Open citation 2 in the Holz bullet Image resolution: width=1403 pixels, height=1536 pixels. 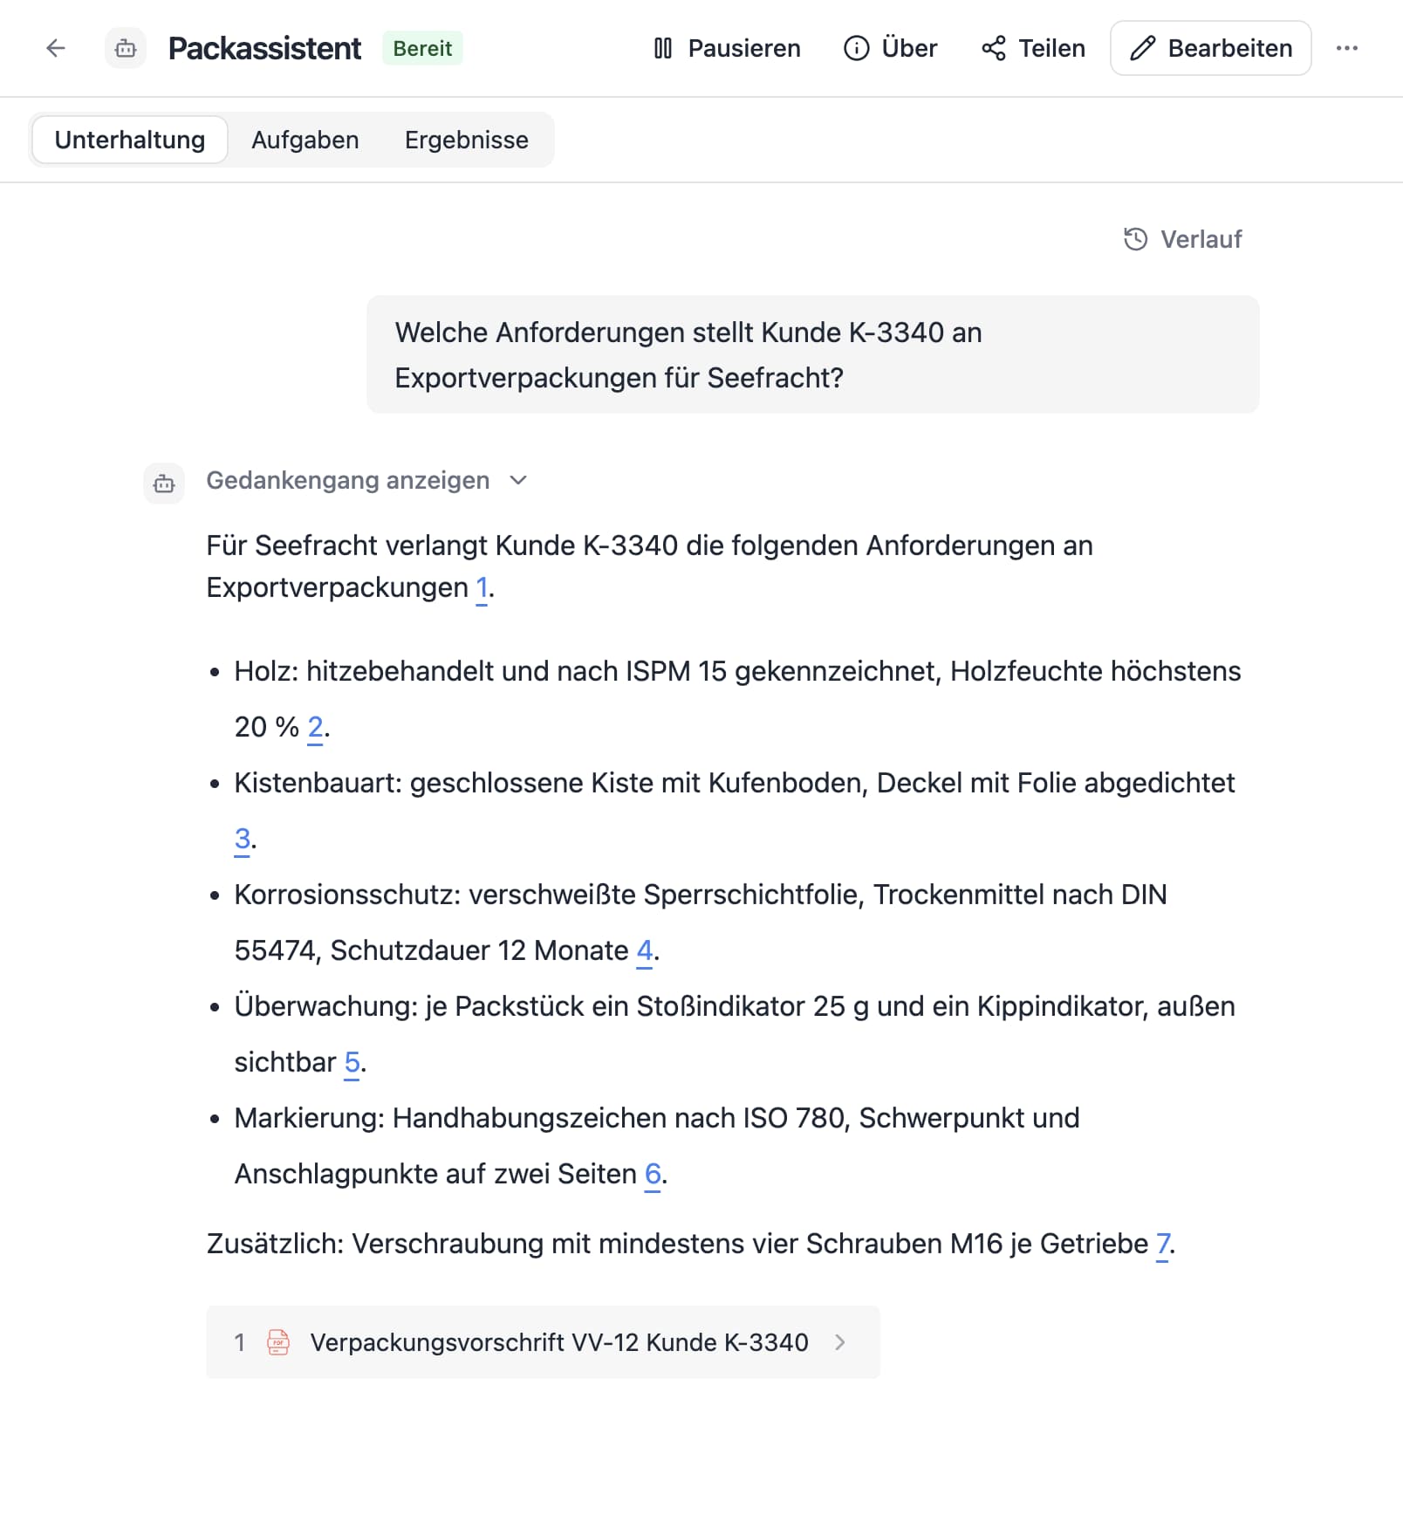click(x=315, y=728)
